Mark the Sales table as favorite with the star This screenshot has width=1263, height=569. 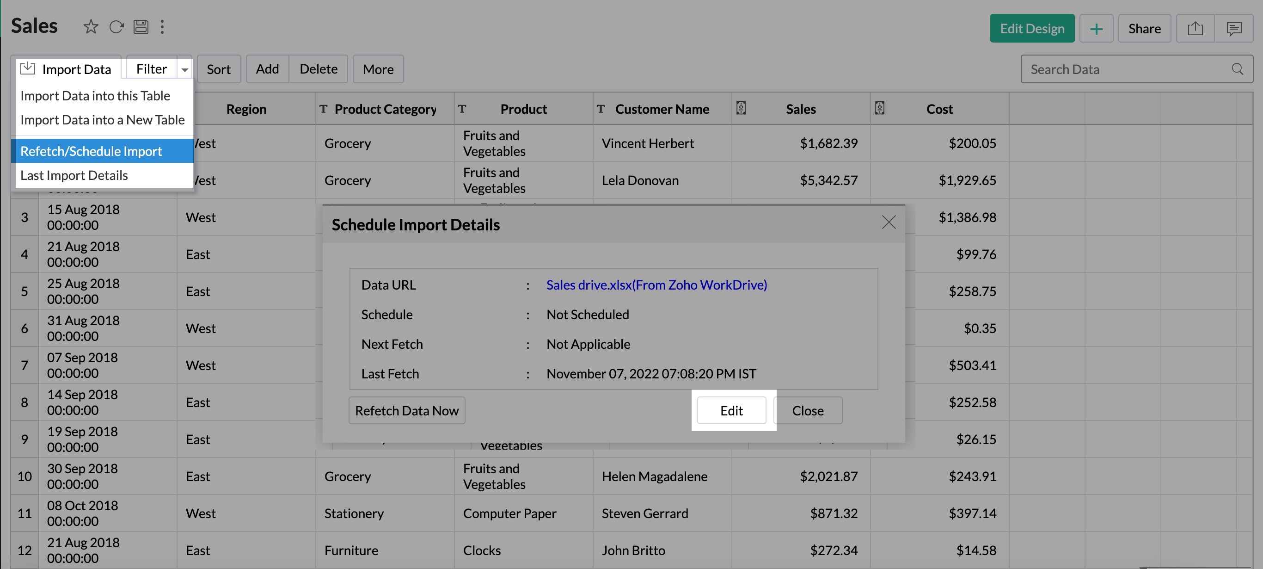coord(91,26)
